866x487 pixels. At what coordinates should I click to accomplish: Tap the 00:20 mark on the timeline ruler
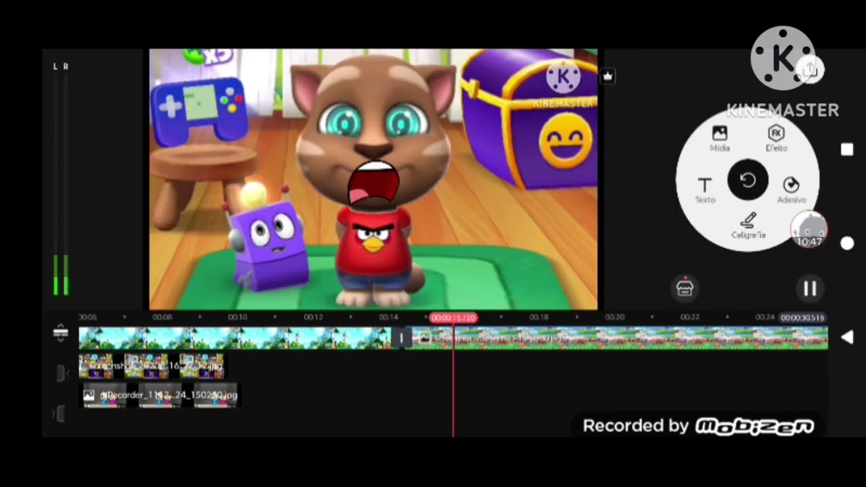tap(614, 317)
